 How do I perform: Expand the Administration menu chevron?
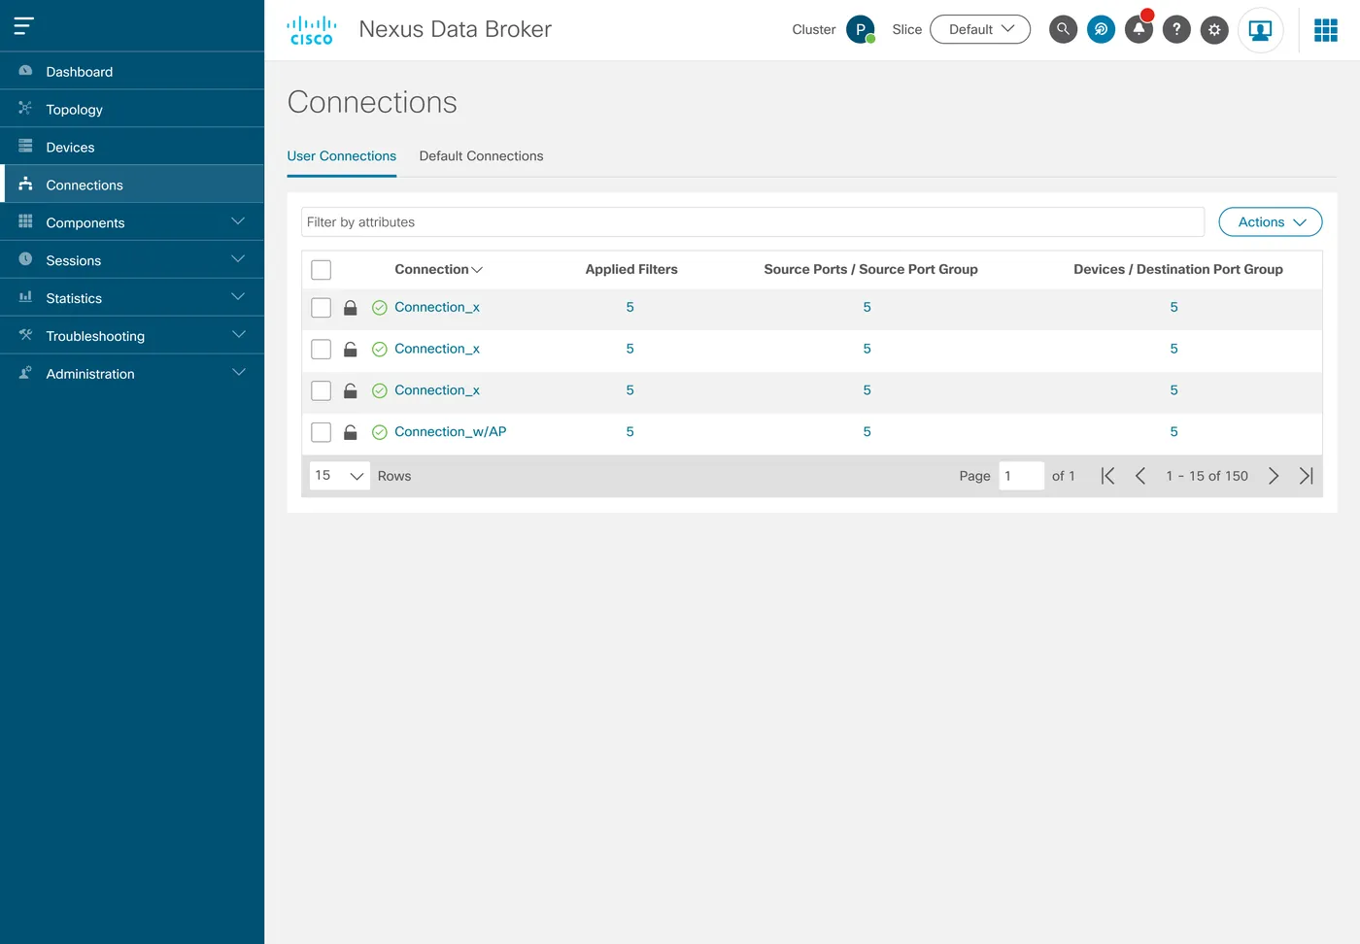tap(238, 374)
